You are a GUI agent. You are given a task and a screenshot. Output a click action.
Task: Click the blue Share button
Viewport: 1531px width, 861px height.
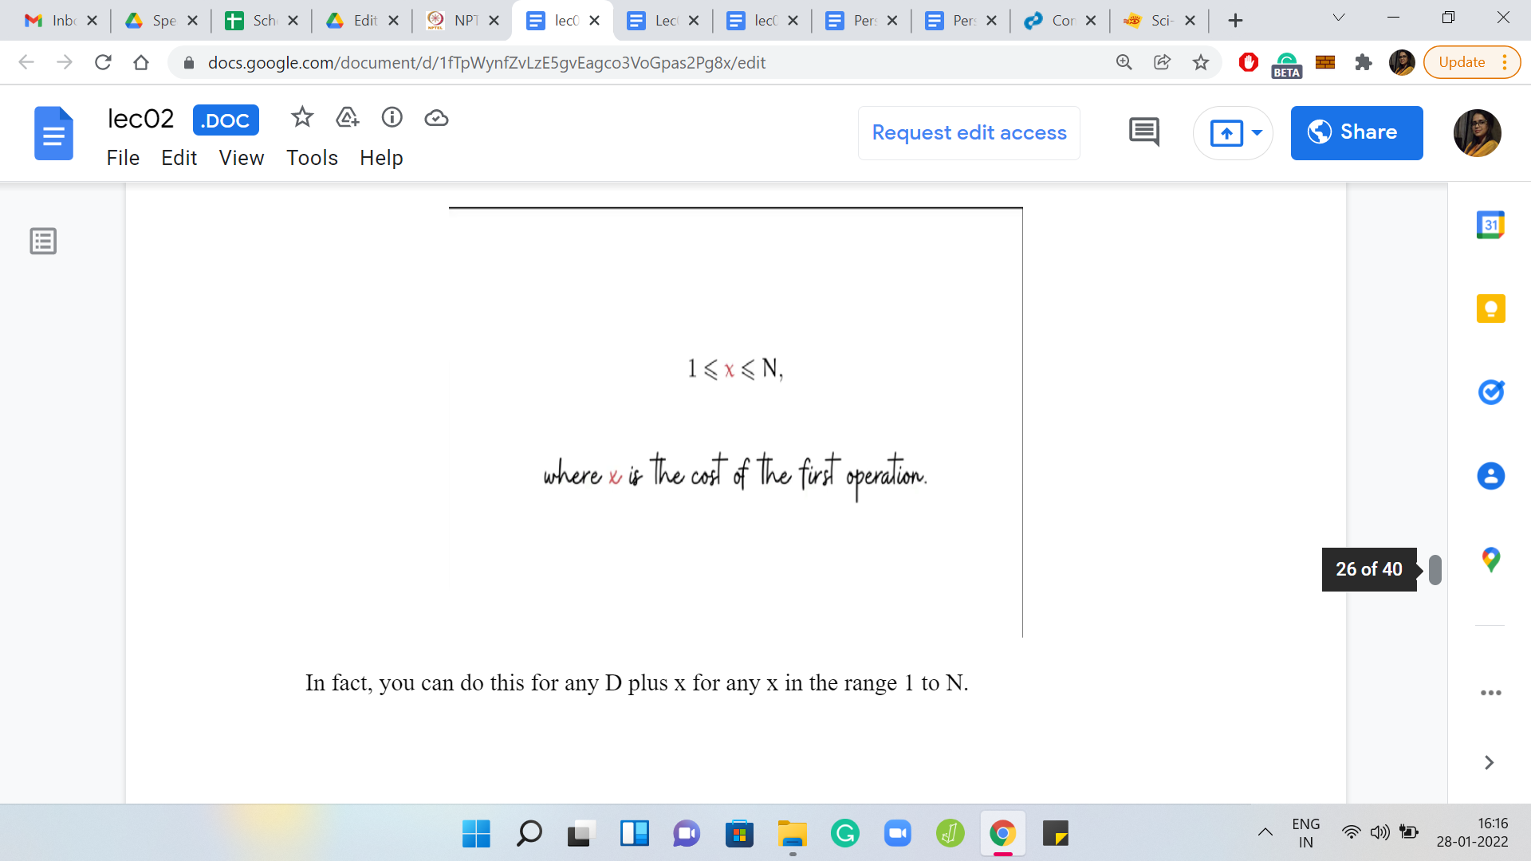click(x=1356, y=132)
